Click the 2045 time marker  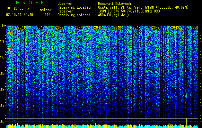[98, 28]
